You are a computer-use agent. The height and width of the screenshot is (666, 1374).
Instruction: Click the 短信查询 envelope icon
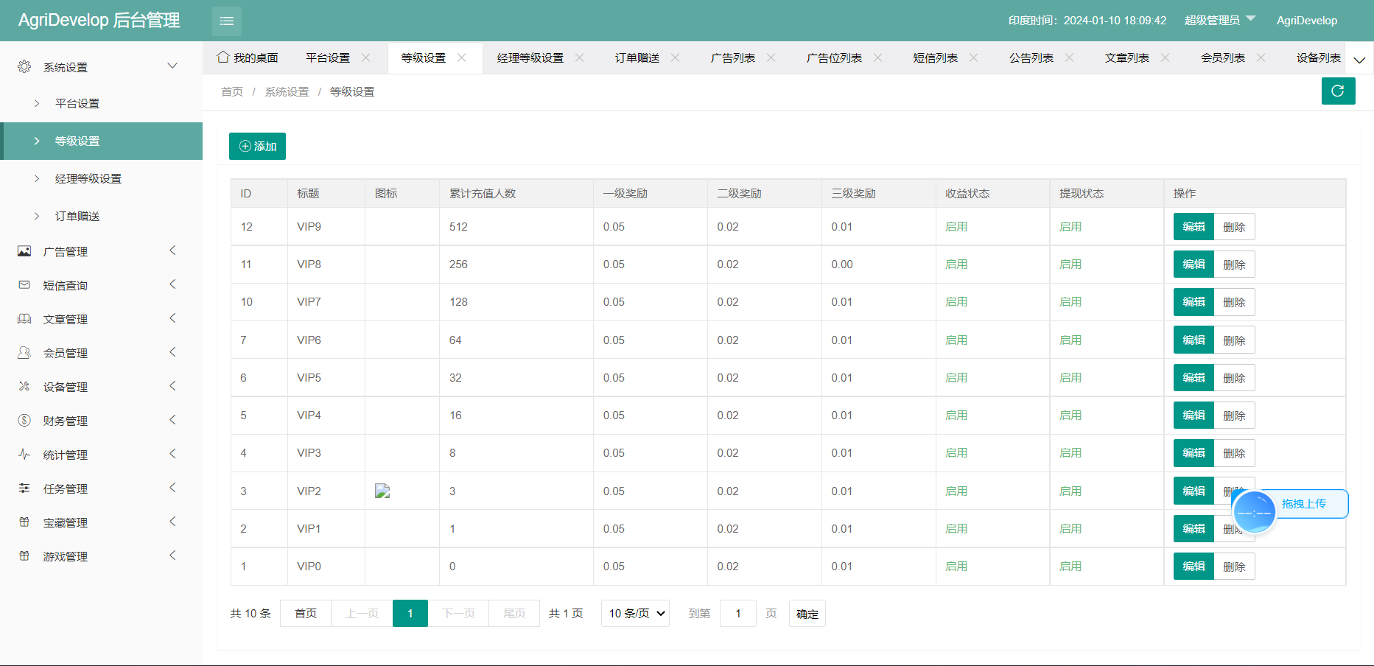[24, 284]
